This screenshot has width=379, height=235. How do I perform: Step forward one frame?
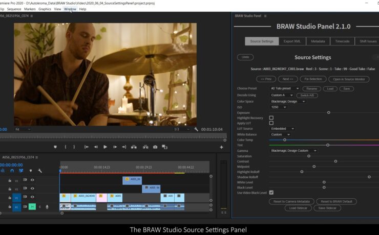tap(115, 147)
